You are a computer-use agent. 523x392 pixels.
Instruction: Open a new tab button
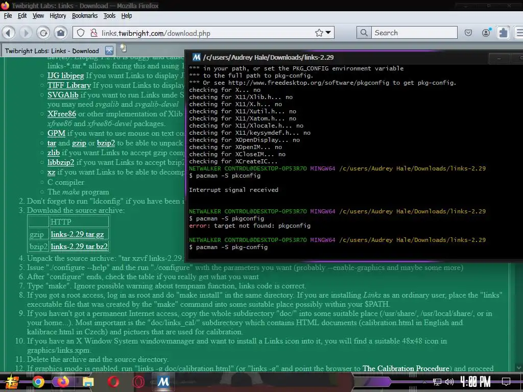click(x=124, y=48)
